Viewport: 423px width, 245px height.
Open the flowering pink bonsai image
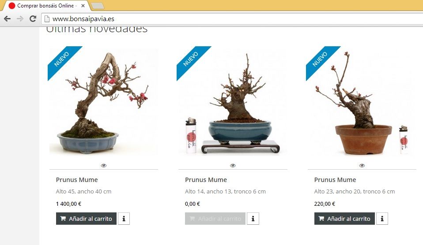[x=104, y=101]
